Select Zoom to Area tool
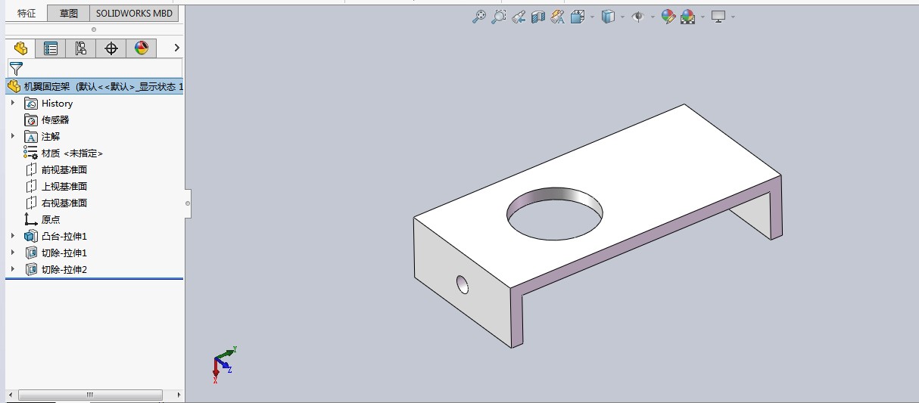919x403 pixels. [x=498, y=16]
